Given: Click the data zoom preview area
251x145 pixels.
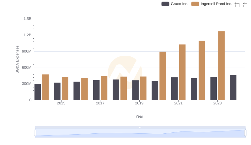Looking at the screenshot, I should 140,133.
